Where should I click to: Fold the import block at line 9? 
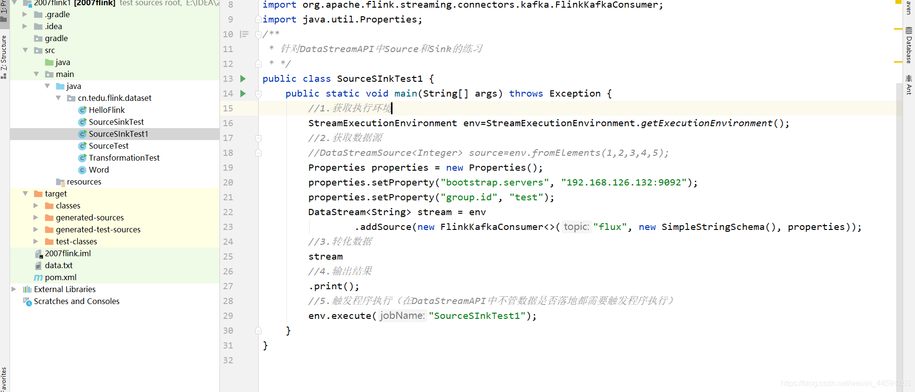[x=258, y=19]
